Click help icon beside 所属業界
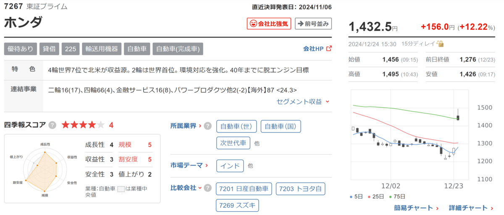Viewport: 504px width, 215px height. pos(207,126)
